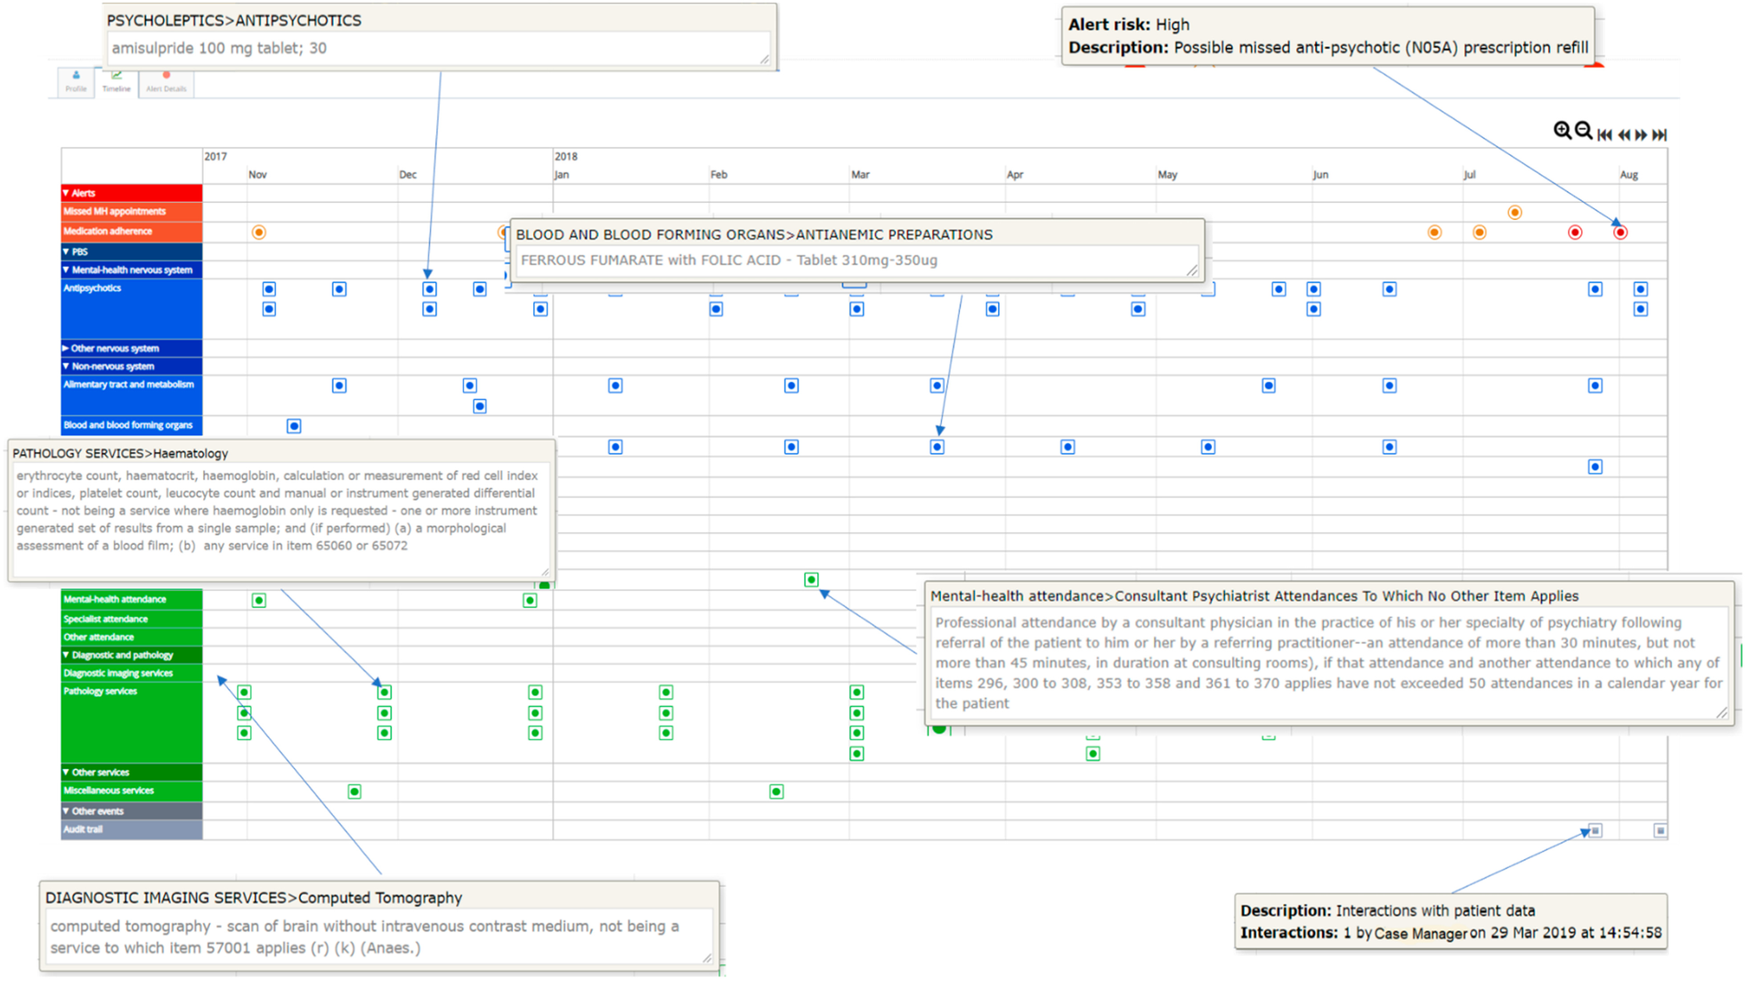Click the Audit trail entry in late July
The height and width of the screenshot is (981, 1745).
click(x=1595, y=831)
